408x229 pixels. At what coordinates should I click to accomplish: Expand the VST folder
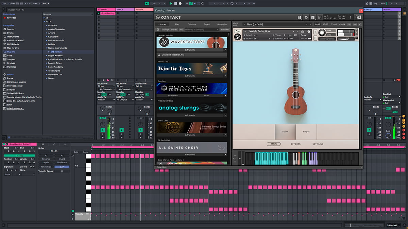[x=44, y=18]
